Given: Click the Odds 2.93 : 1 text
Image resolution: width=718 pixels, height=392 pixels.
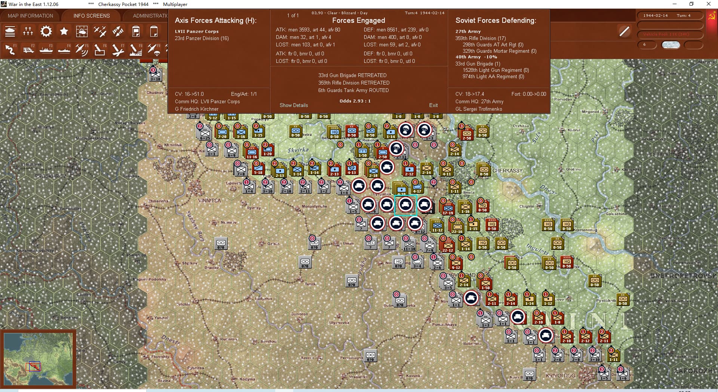Looking at the screenshot, I should click(x=355, y=101).
